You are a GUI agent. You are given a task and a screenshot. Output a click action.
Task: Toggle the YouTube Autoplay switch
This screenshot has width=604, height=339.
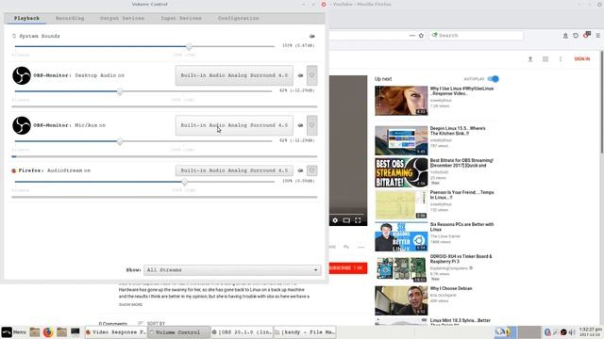coord(493,79)
